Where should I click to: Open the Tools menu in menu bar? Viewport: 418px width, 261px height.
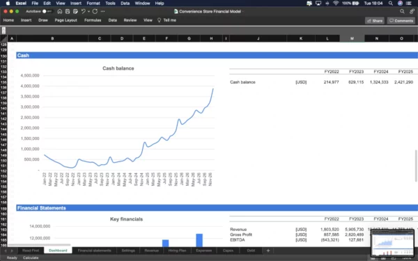110,3
